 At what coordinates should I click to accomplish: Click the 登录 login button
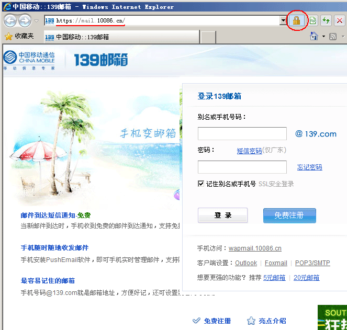click(x=222, y=215)
